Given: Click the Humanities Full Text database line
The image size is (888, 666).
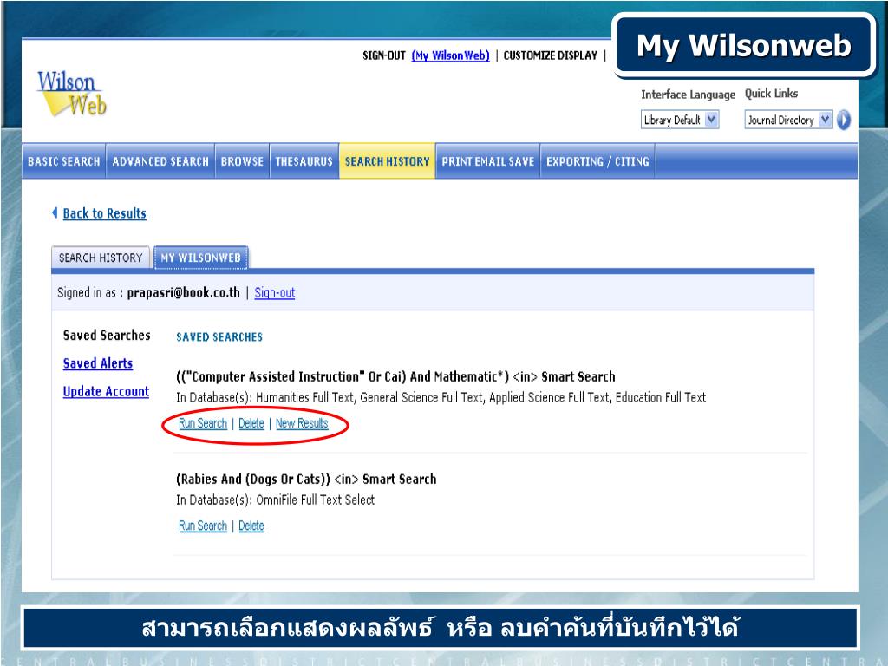Looking at the screenshot, I should click(x=441, y=397).
